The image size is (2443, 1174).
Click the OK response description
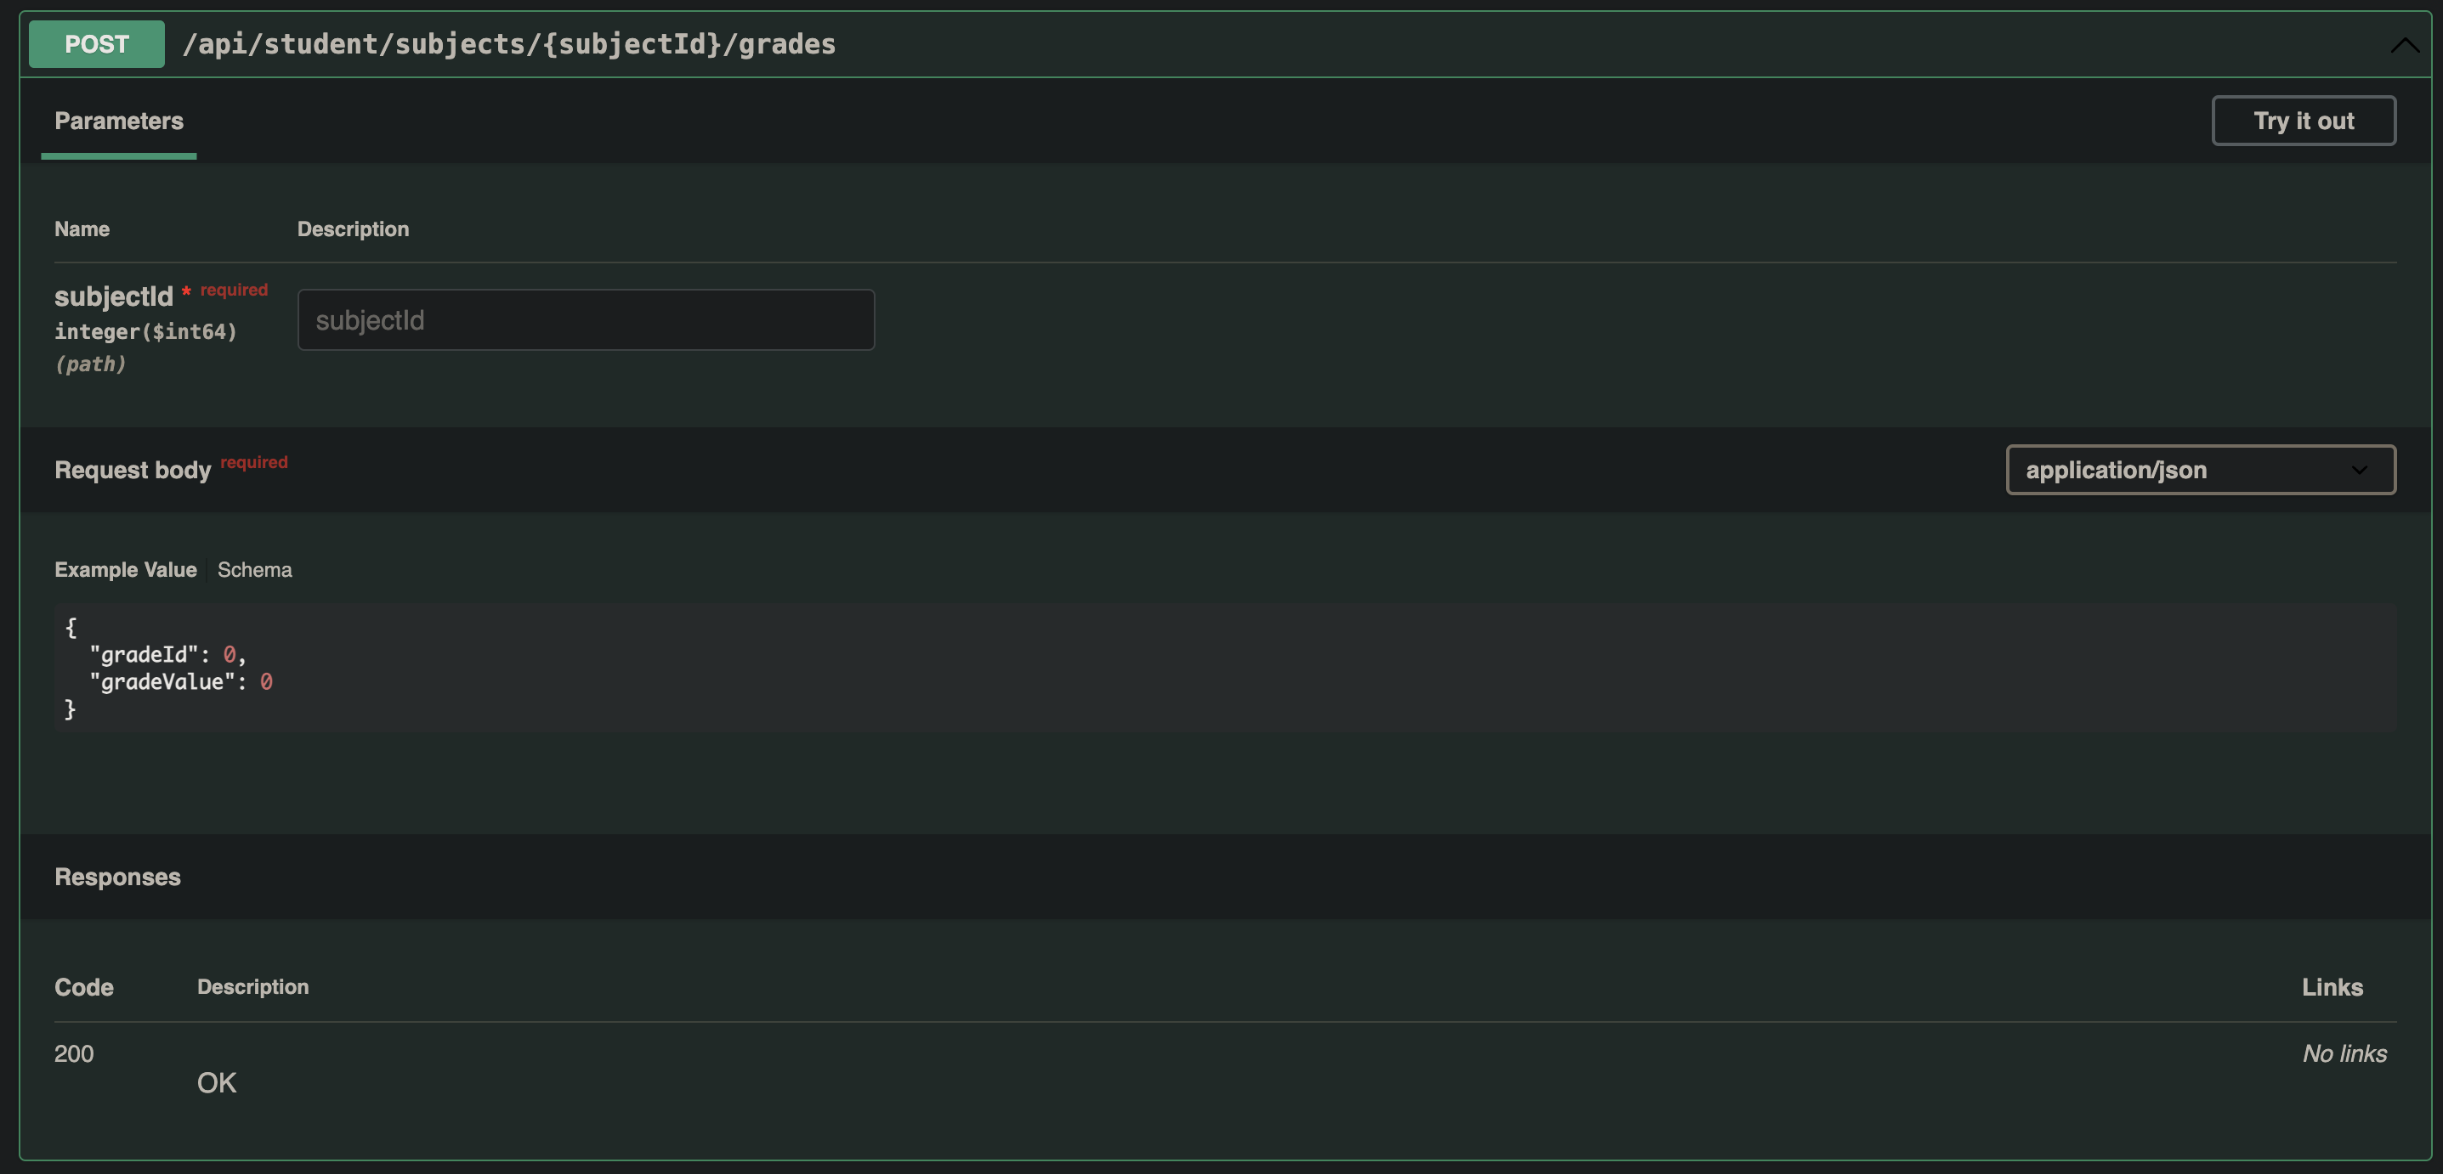(x=216, y=1083)
